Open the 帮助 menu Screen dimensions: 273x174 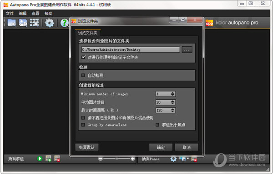[48, 13]
